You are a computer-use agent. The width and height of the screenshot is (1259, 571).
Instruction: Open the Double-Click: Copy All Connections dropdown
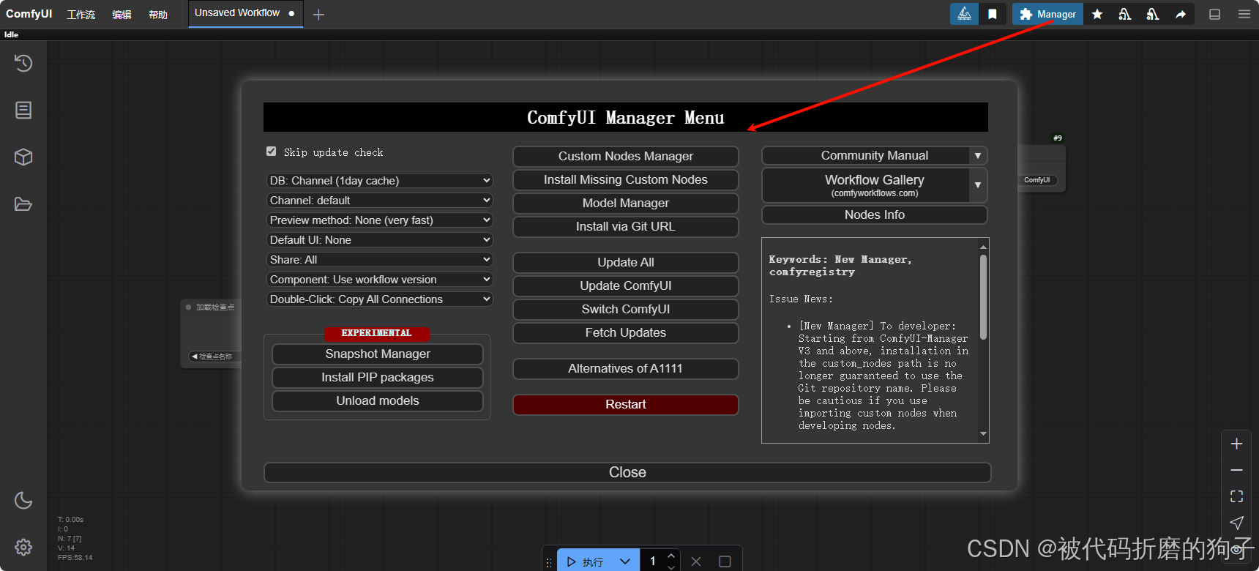tap(379, 299)
